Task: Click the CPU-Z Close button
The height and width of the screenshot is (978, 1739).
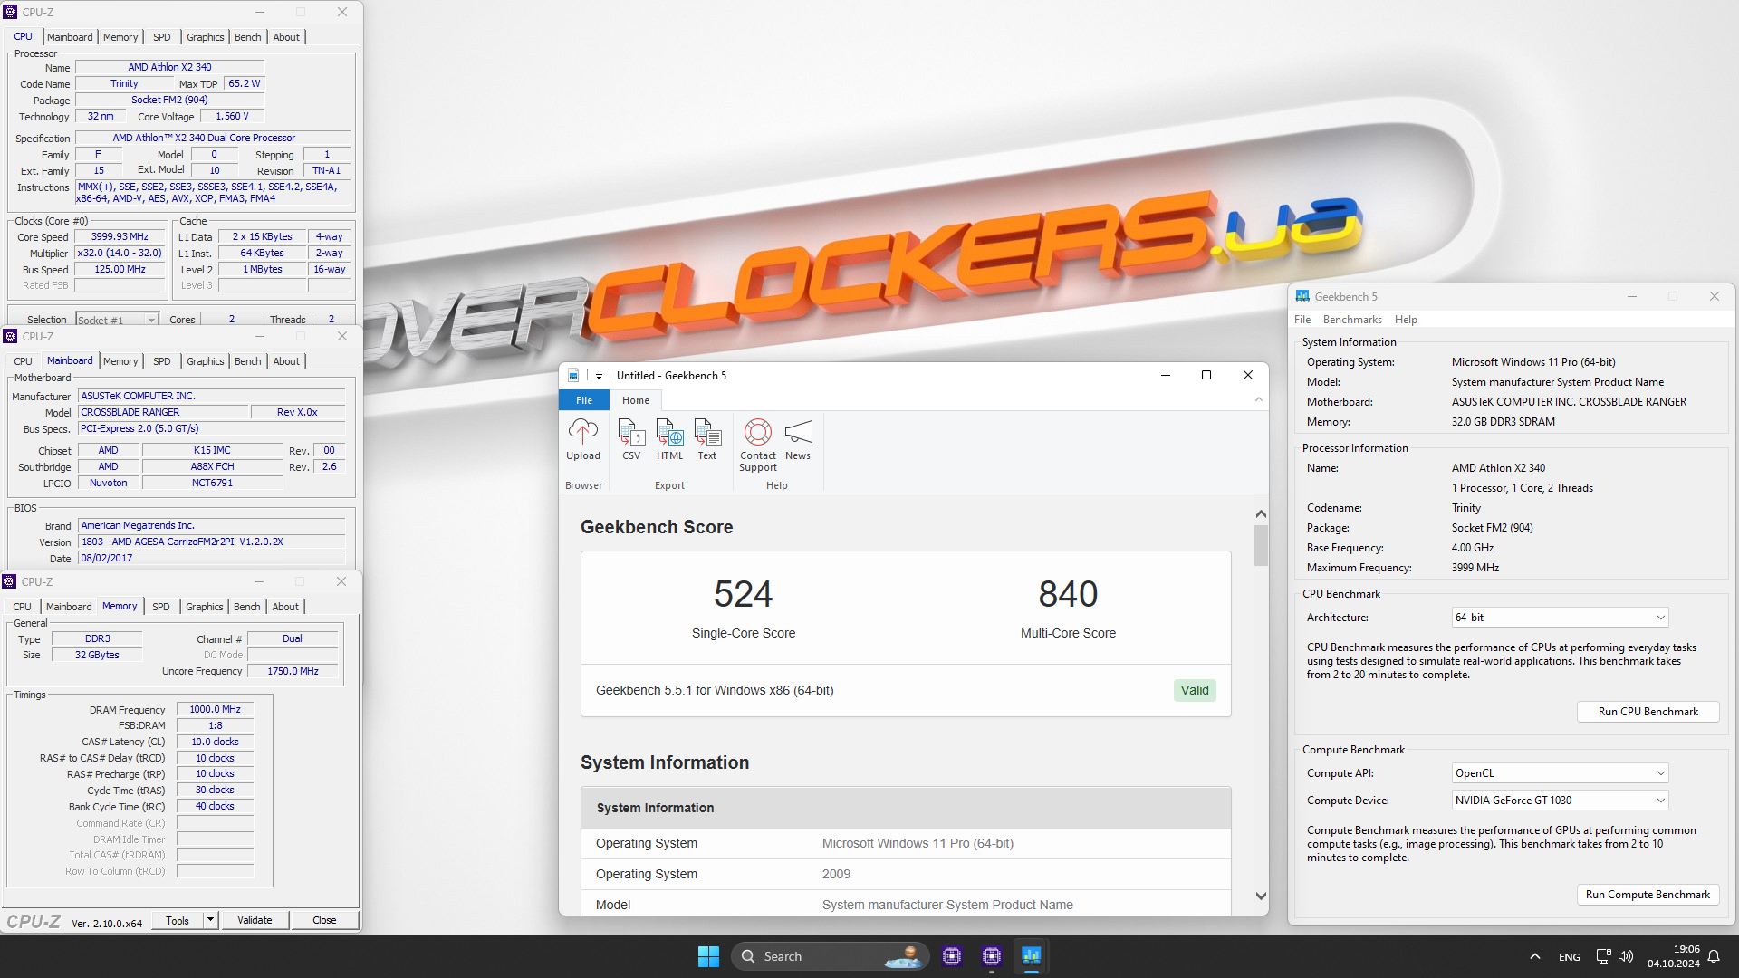Action: (x=324, y=920)
